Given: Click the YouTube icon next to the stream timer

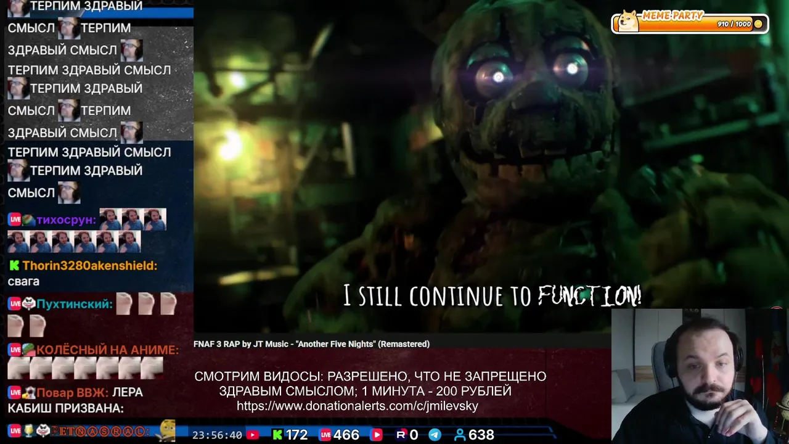Looking at the screenshot, I should pyautogui.click(x=252, y=435).
